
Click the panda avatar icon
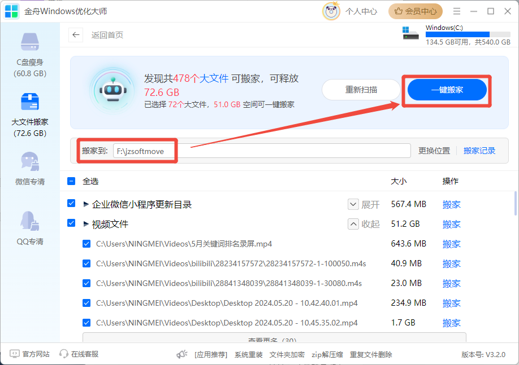pyautogui.click(x=331, y=11)
